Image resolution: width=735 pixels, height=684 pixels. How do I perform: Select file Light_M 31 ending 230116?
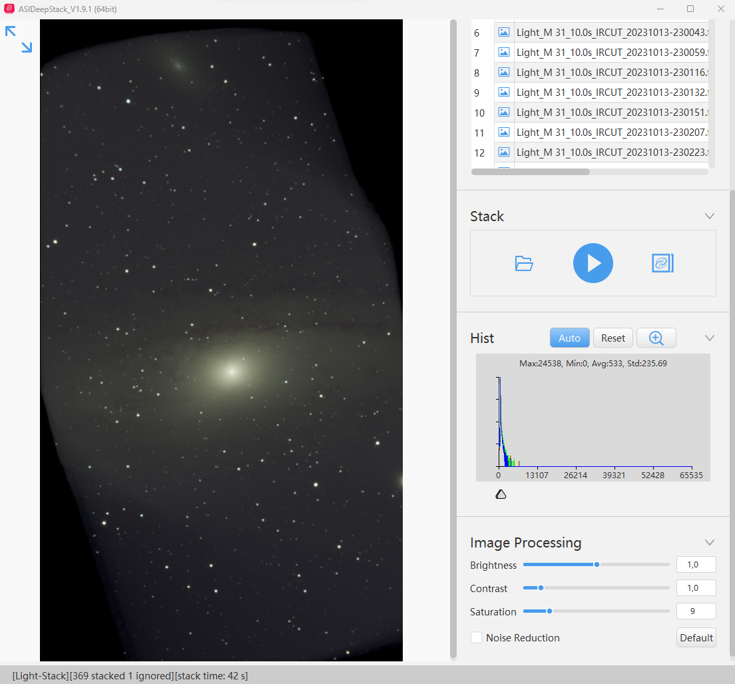612,73
